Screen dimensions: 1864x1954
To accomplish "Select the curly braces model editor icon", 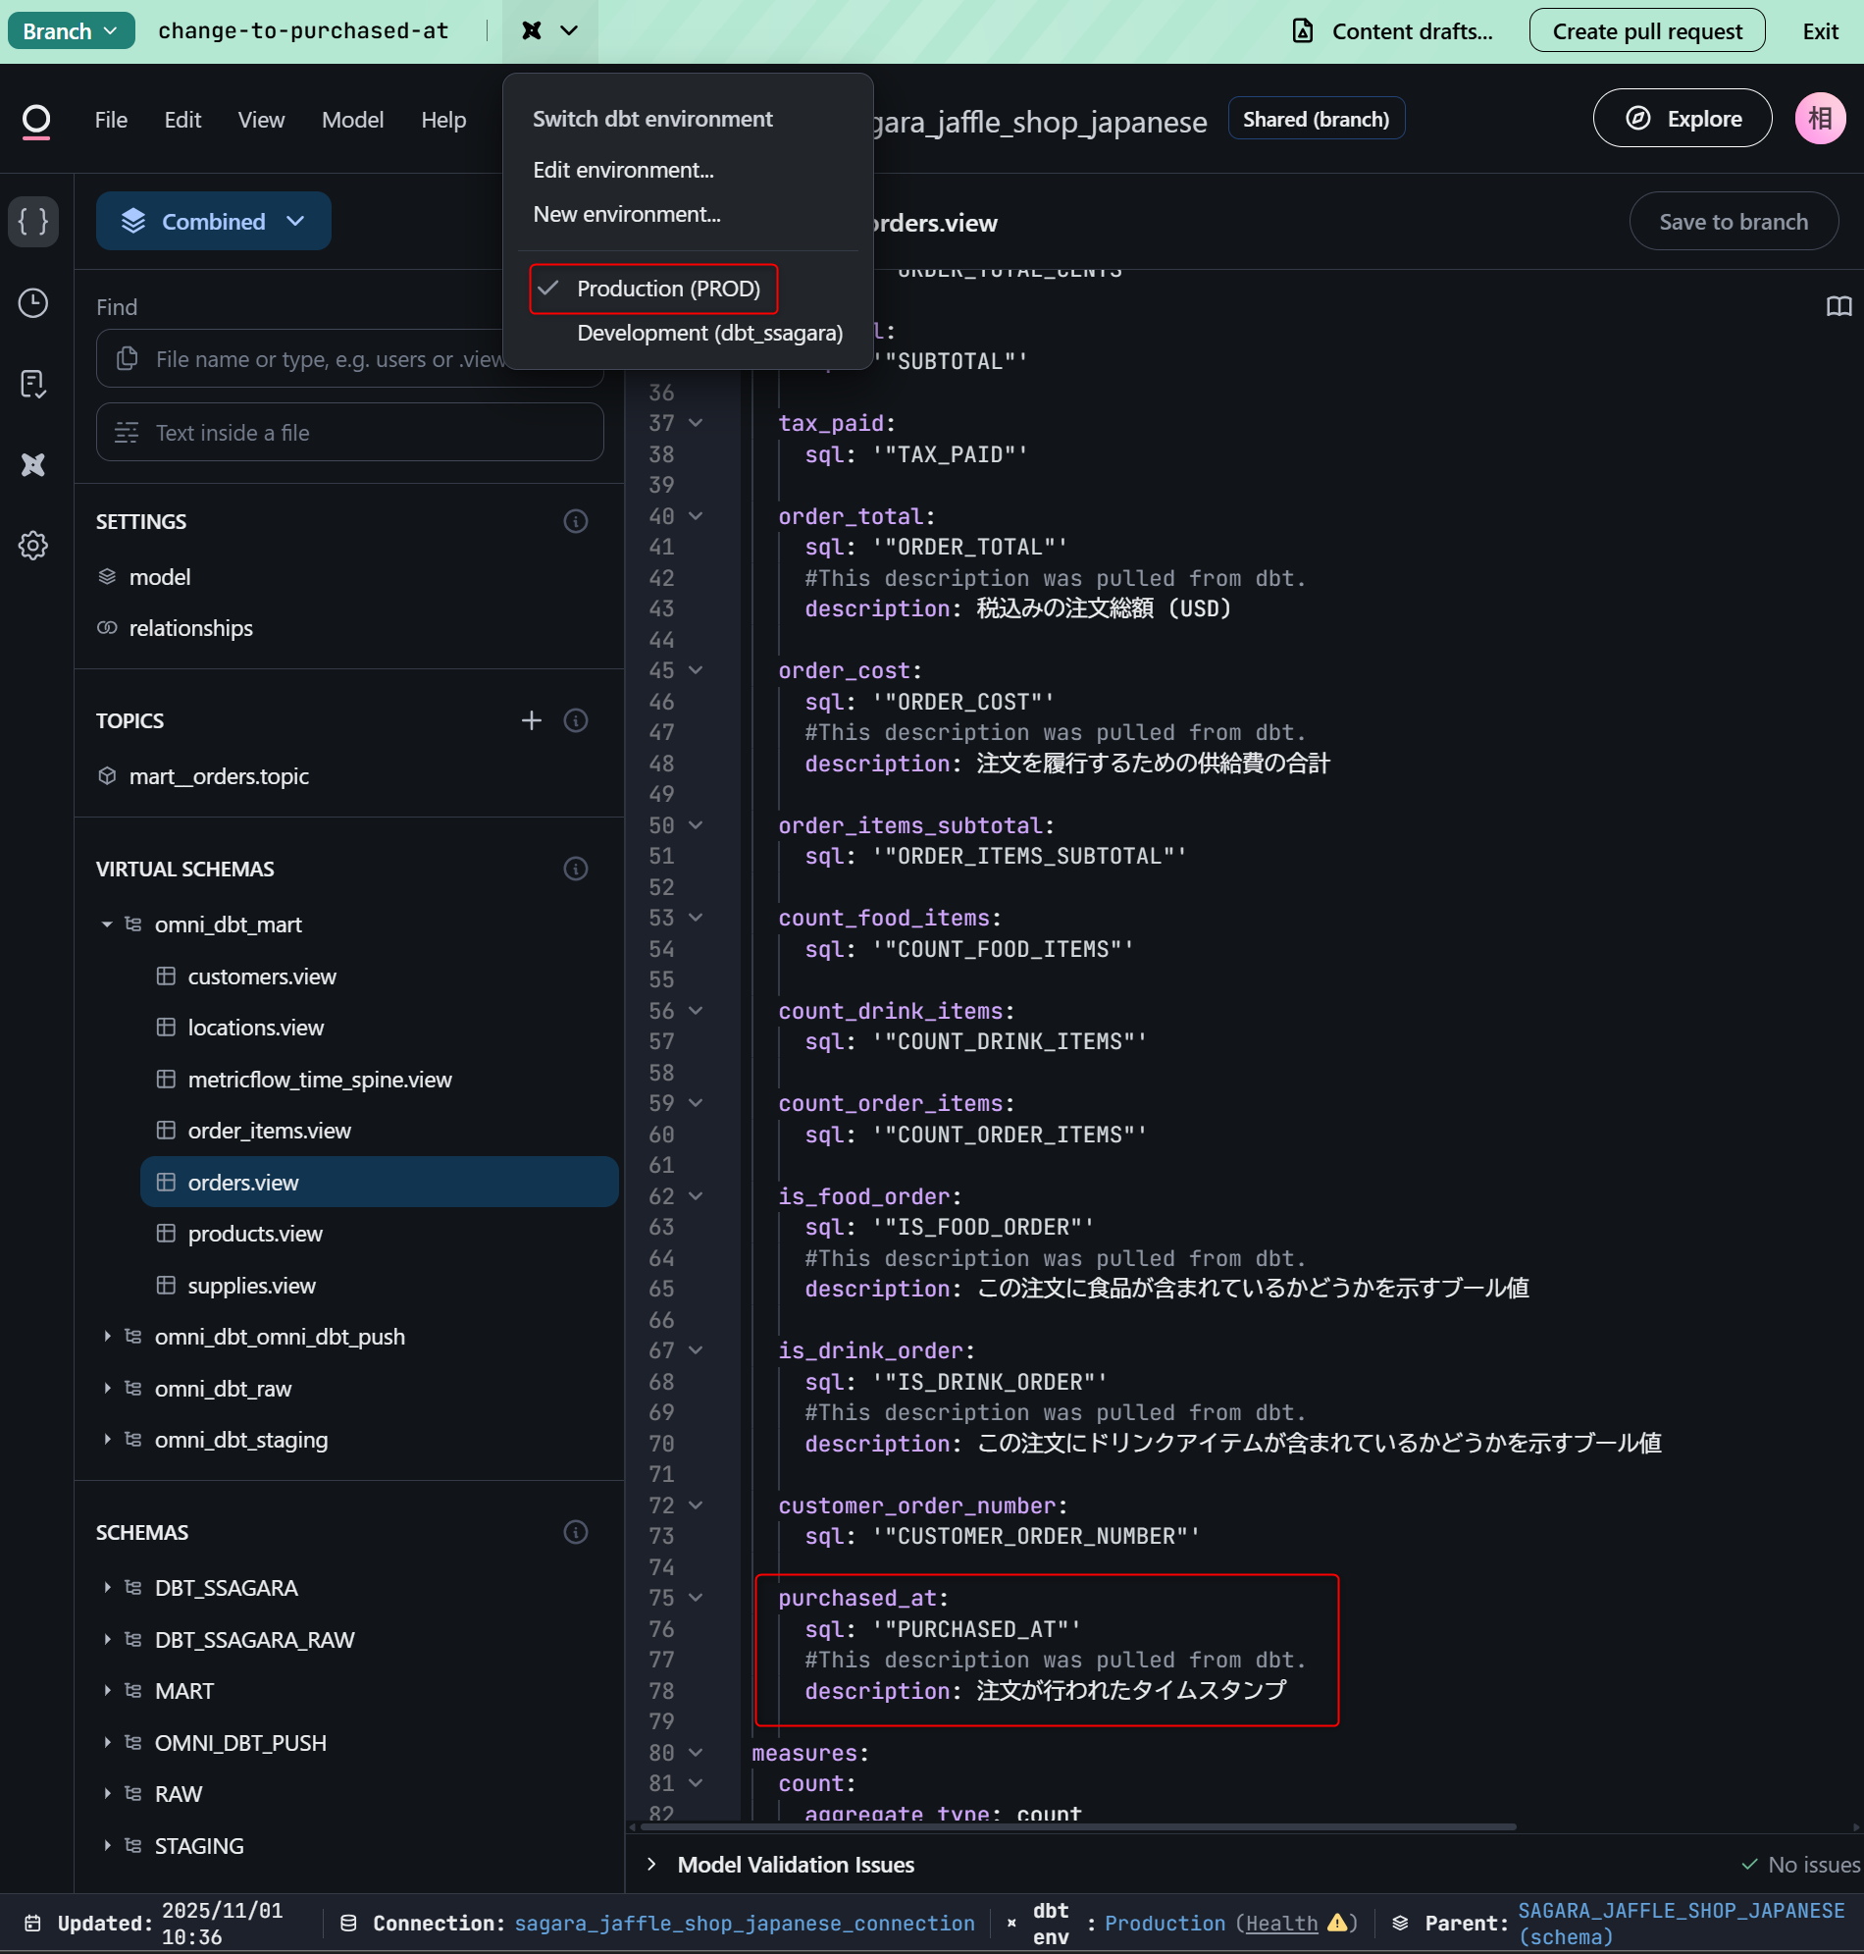I will coord(32,221).
